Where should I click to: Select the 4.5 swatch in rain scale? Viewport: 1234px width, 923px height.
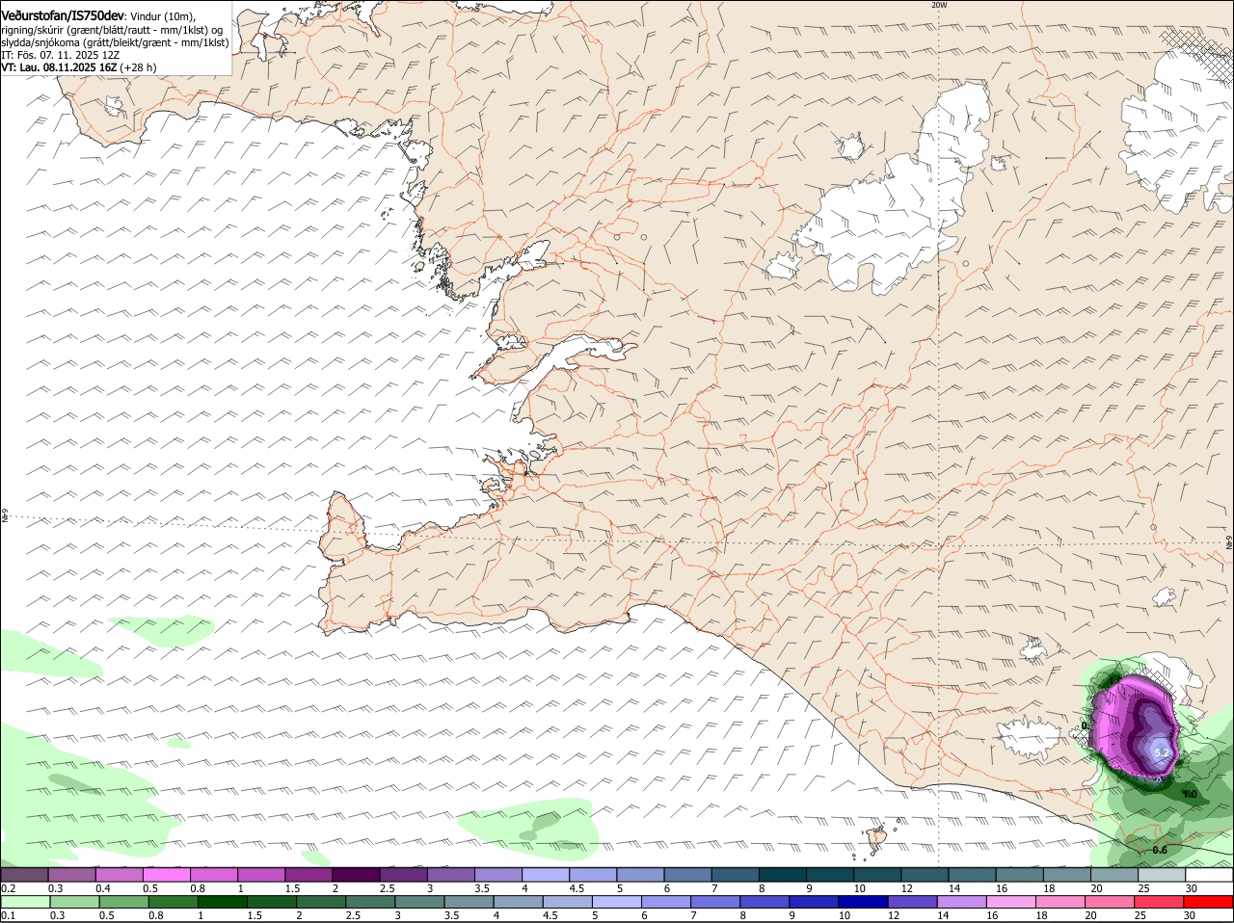tap(566, 902)
